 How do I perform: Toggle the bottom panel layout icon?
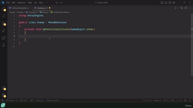point(166,3)
